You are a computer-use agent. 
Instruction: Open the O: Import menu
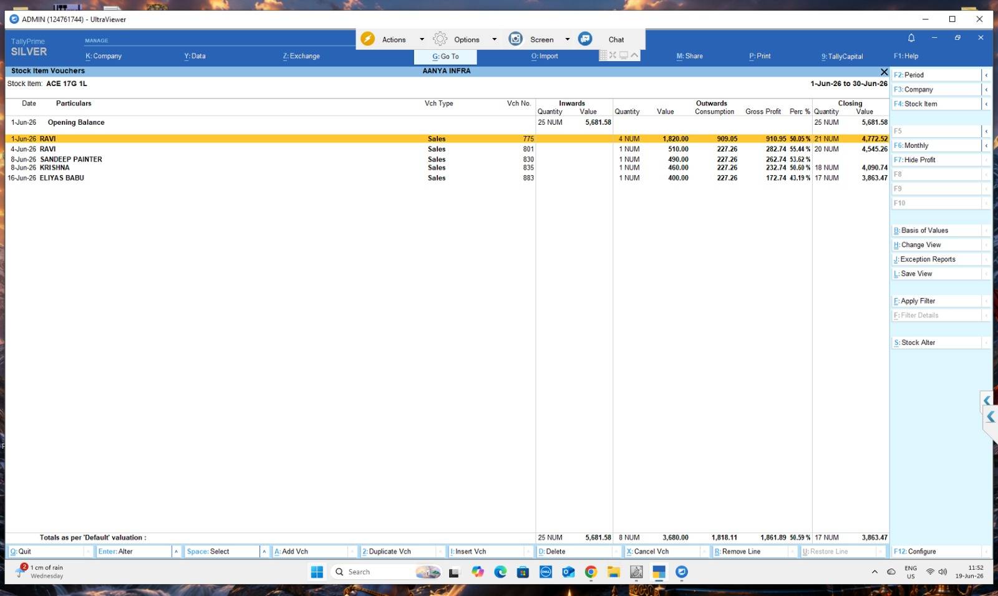tap(545, 56)
